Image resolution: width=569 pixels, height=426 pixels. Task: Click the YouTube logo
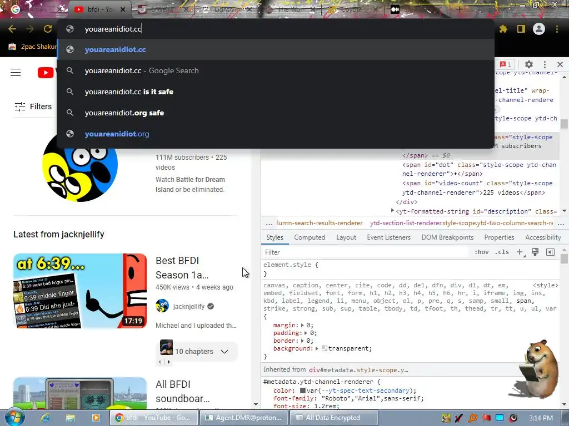pos(46,73)
